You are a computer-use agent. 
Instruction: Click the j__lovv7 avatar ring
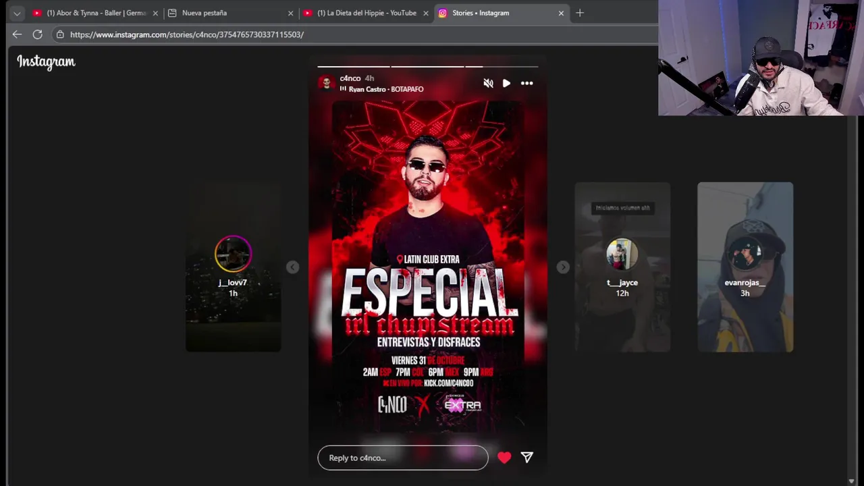coord(233,254)
